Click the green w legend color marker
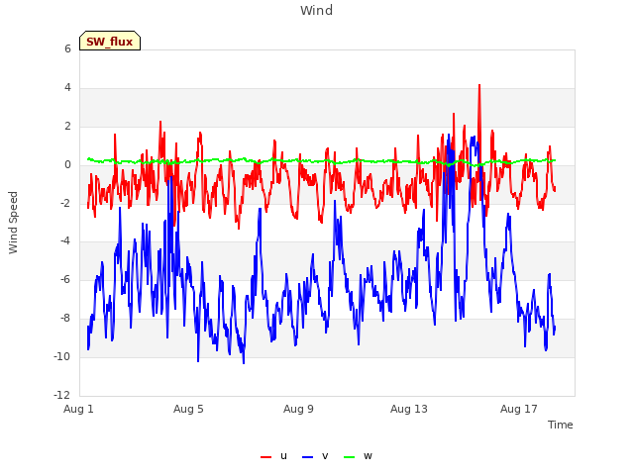The height and width of the screenshot is (475, 634). [349, 457]
